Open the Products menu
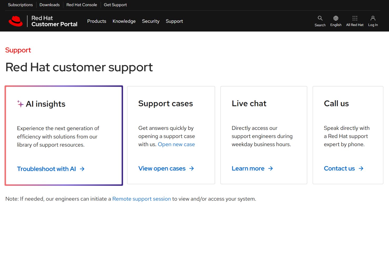This screenshot has height=259, width=389. tap(97, 21)
